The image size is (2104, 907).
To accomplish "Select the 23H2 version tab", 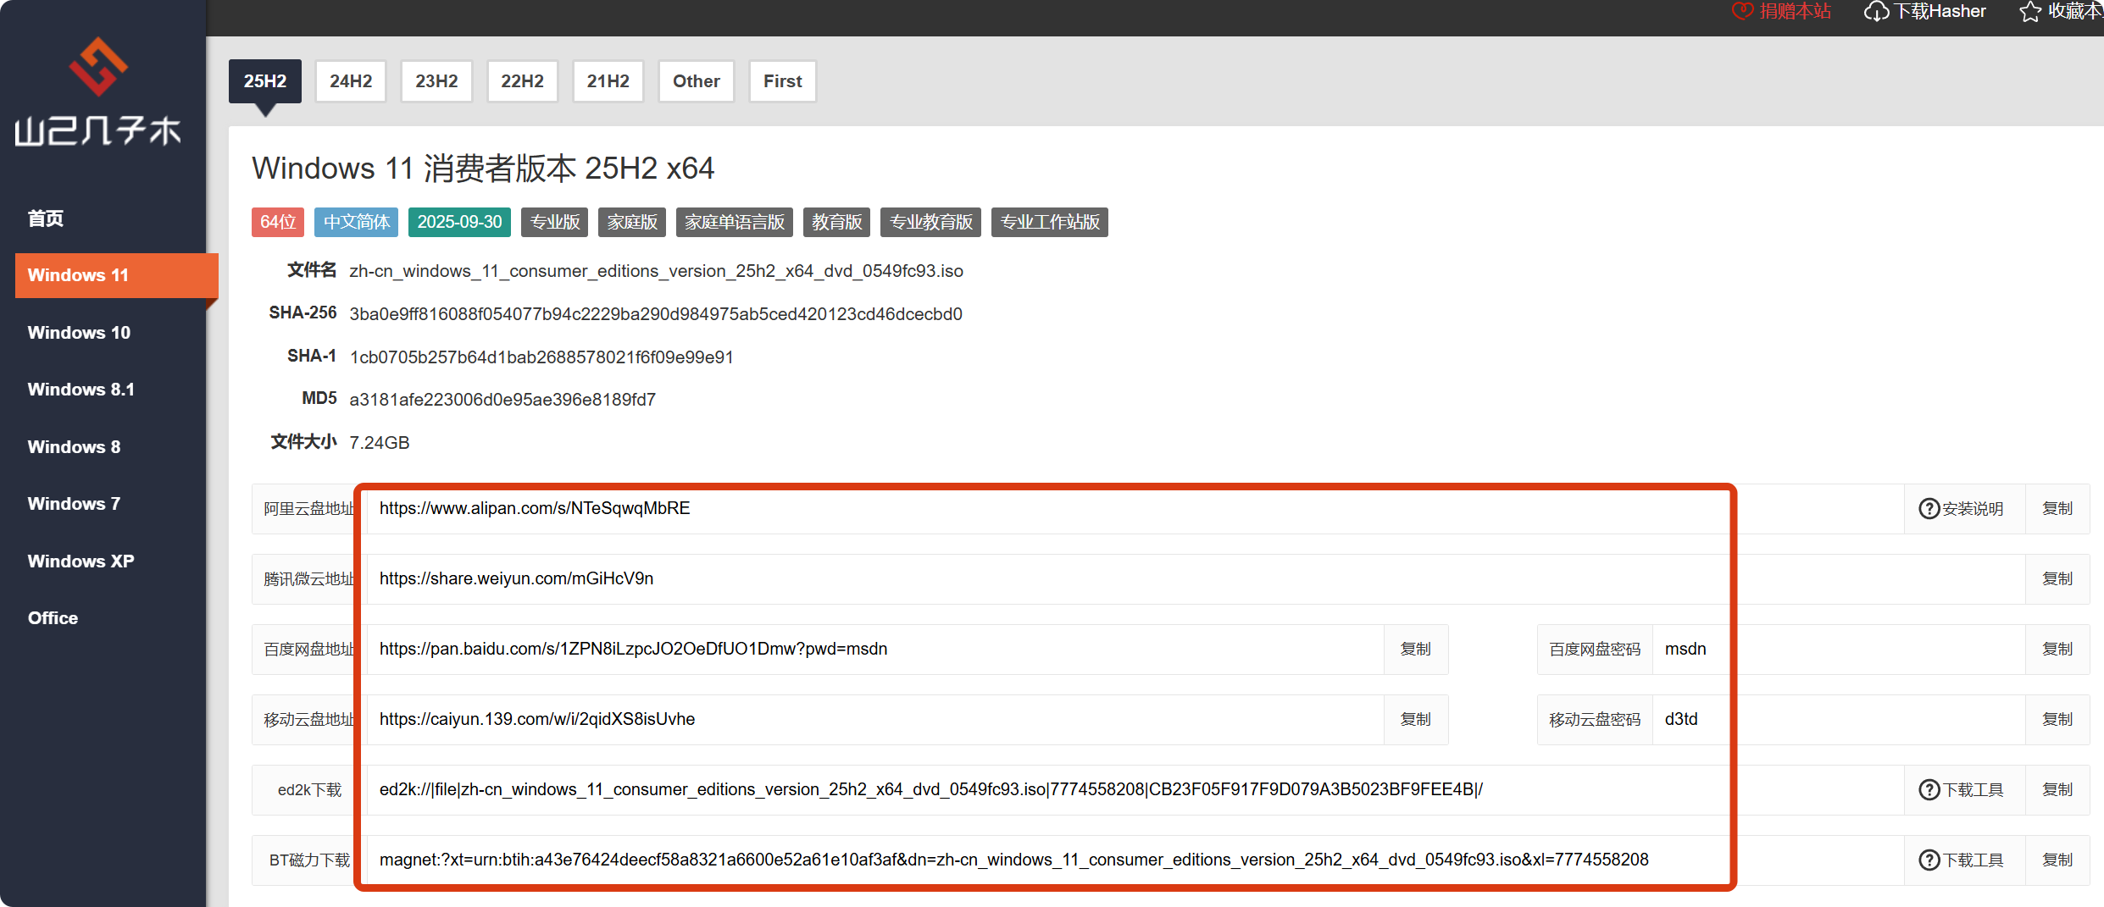I will click(x=436, y=81).
